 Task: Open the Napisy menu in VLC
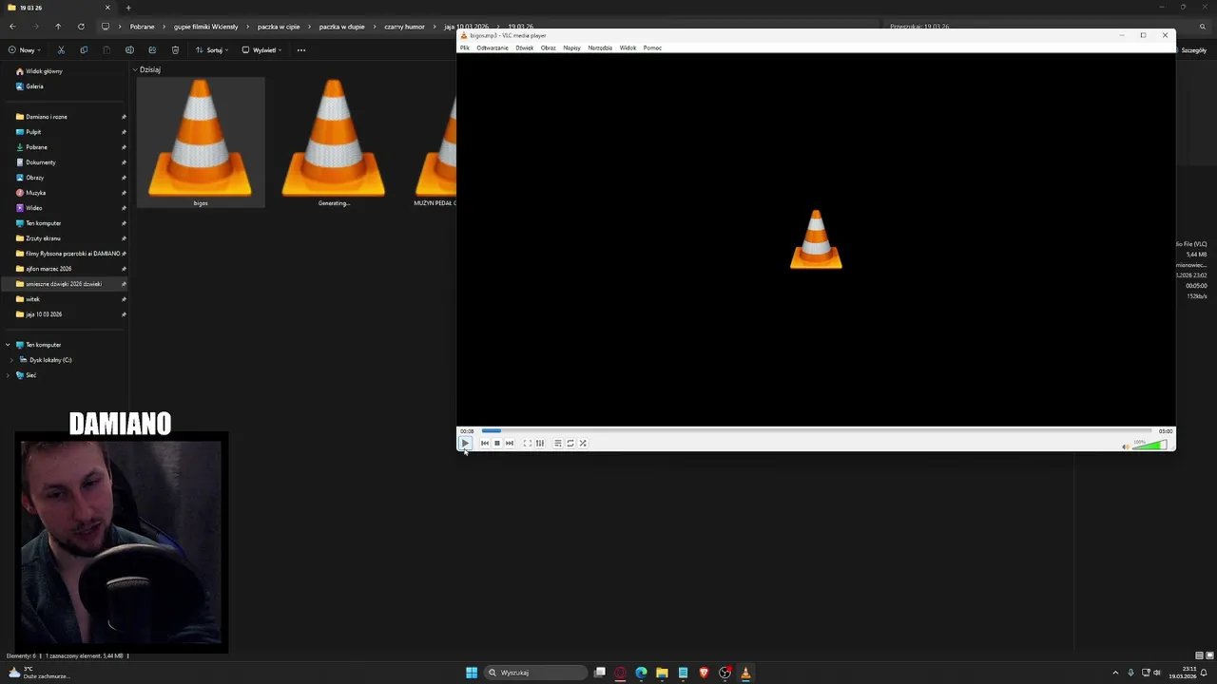(x=571, y=47)
